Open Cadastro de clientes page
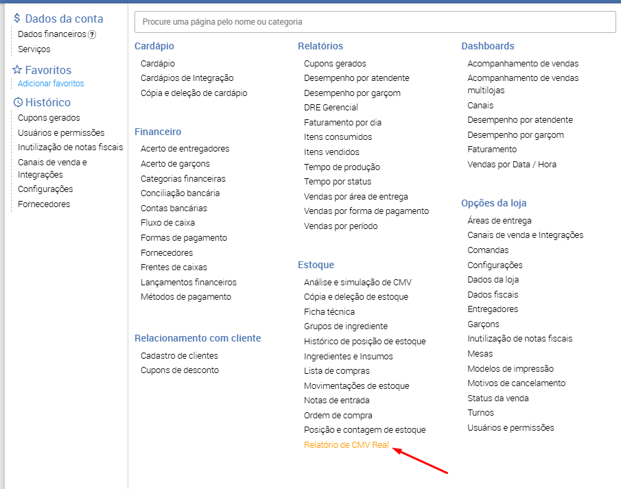 pos(179,356)
